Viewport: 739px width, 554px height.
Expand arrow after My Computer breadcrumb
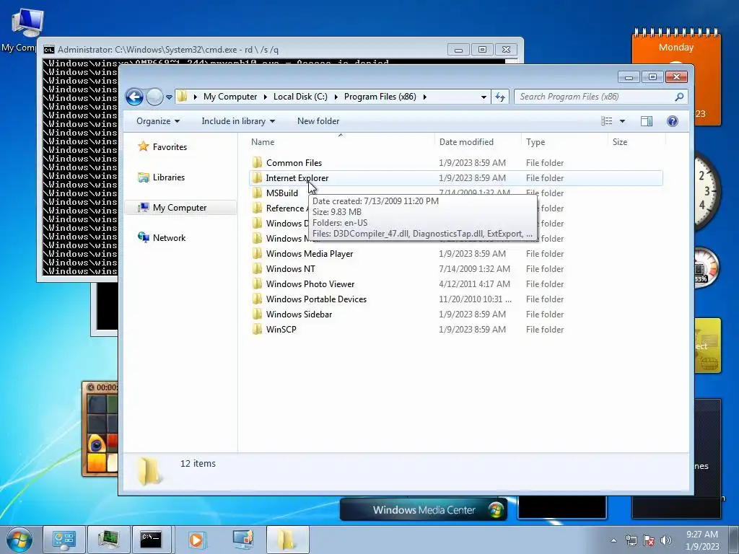(x=265, y=97)
